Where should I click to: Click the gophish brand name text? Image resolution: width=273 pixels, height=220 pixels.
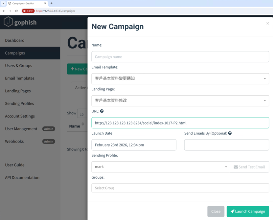[x=25, y=22]
